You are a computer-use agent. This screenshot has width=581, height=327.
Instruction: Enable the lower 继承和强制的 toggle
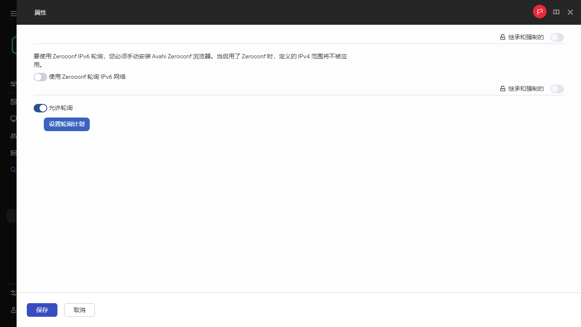pyautogui.click(x=557, y=89)
